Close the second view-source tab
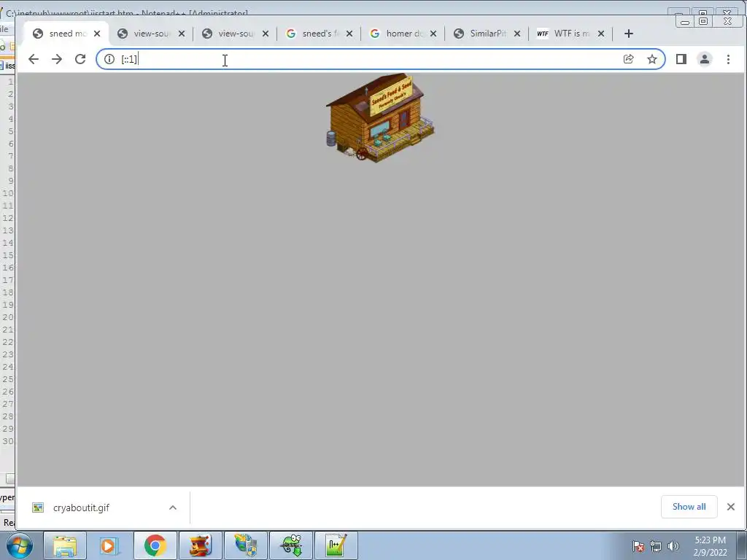 pos(266,34)
